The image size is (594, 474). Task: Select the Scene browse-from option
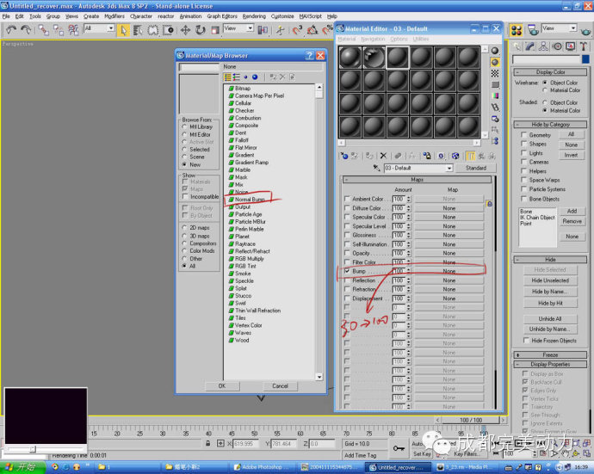point(184,157)
